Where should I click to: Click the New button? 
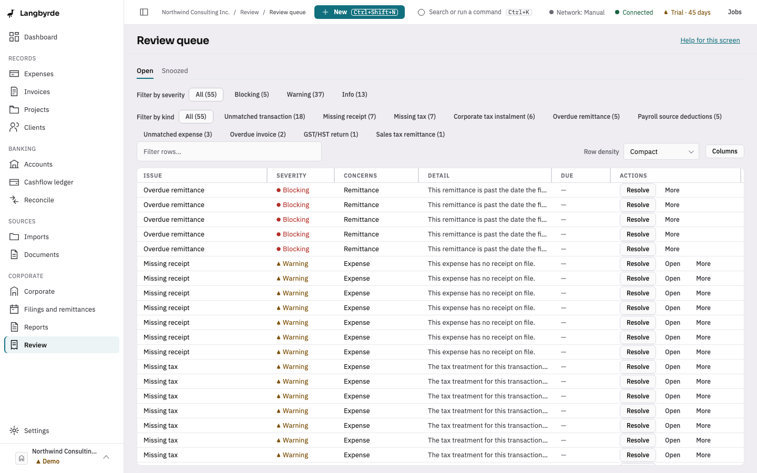[x=360, y=12]
